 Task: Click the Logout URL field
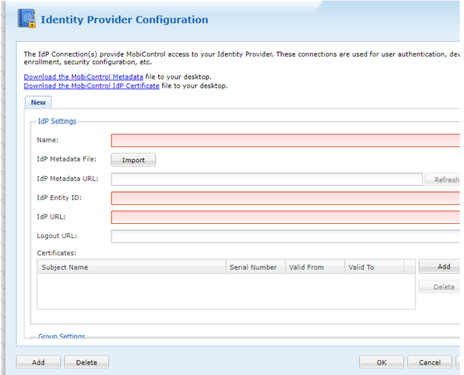pos(285,237)
